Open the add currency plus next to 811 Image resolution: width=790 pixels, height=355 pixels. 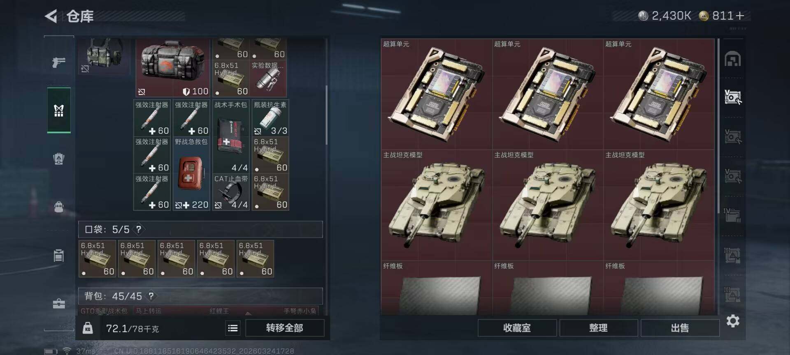(740, 16)
